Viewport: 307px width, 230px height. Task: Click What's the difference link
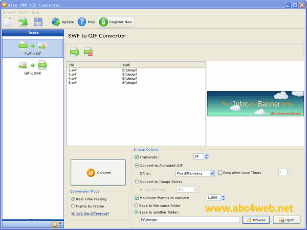(x=90, y=213)
